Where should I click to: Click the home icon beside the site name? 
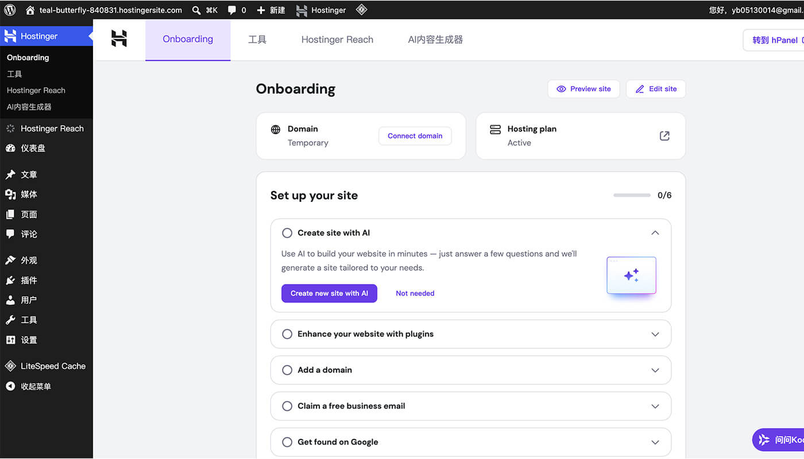30,10
